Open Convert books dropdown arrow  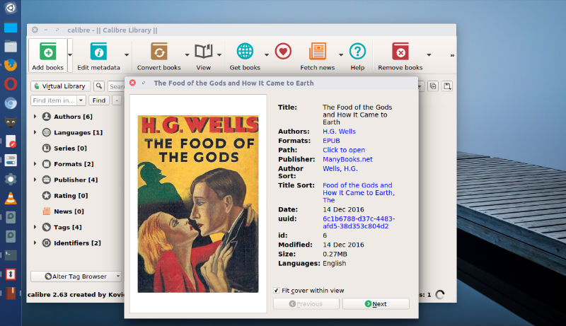point(187,55)
